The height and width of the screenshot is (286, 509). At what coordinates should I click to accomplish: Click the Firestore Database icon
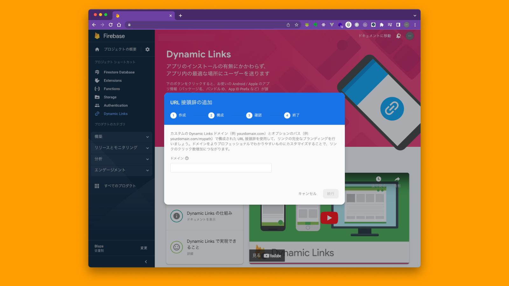pos(97,72)
